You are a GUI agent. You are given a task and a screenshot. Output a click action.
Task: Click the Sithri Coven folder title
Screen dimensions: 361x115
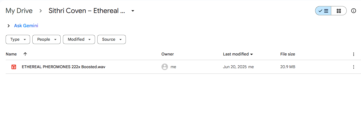point(87,11)
